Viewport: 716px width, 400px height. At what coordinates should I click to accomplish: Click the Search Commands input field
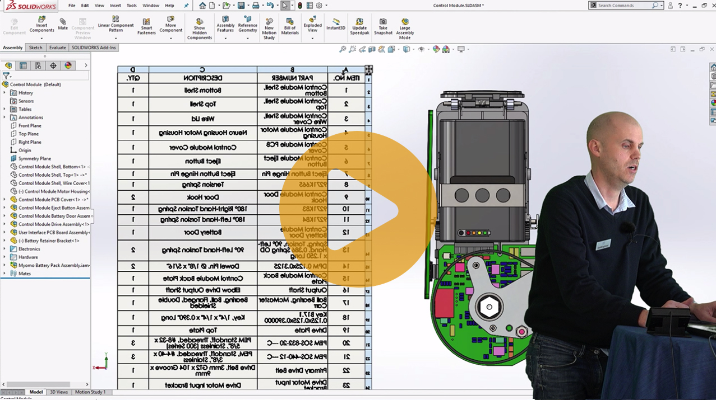click(x=623, y=6)
